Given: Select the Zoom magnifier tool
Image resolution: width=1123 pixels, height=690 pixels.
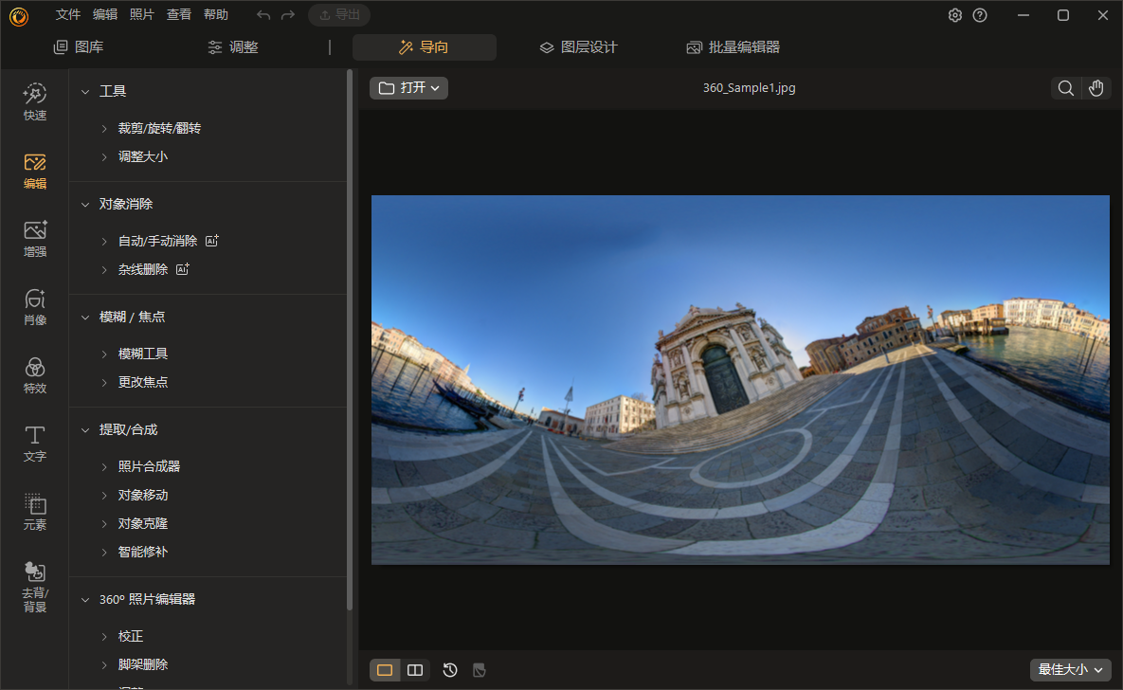Looking at the screenshot, I should pyautogui.click(x=1065, y=87).
